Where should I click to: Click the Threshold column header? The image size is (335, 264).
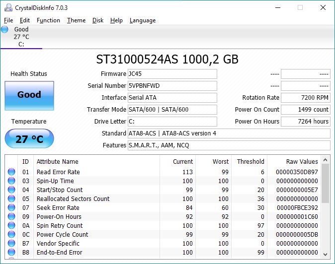pos(249,162)
